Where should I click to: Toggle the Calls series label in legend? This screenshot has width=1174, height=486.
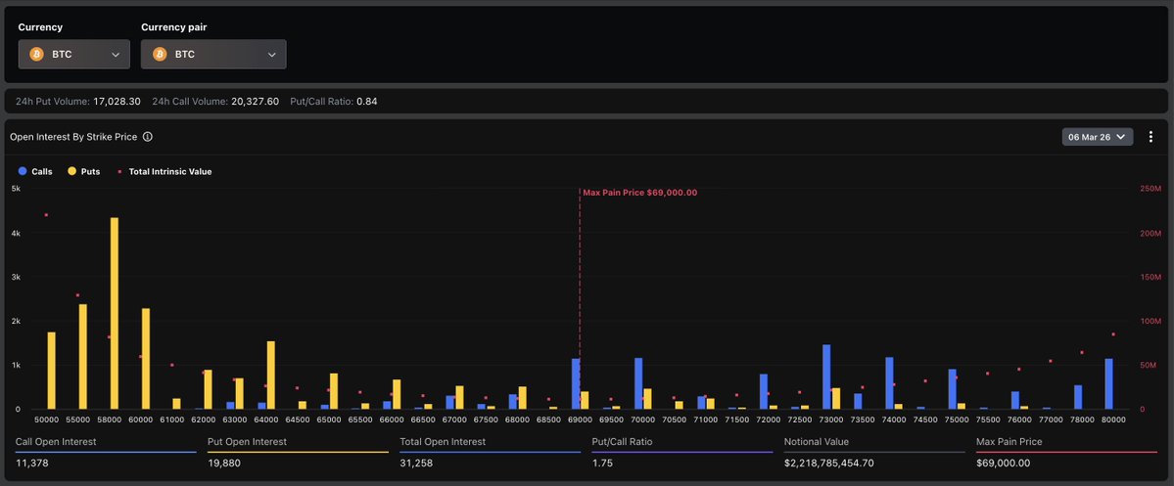click(x=42, y=171)
